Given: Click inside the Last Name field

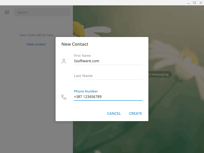Looking at the screenshot, I should click(108, 76).
